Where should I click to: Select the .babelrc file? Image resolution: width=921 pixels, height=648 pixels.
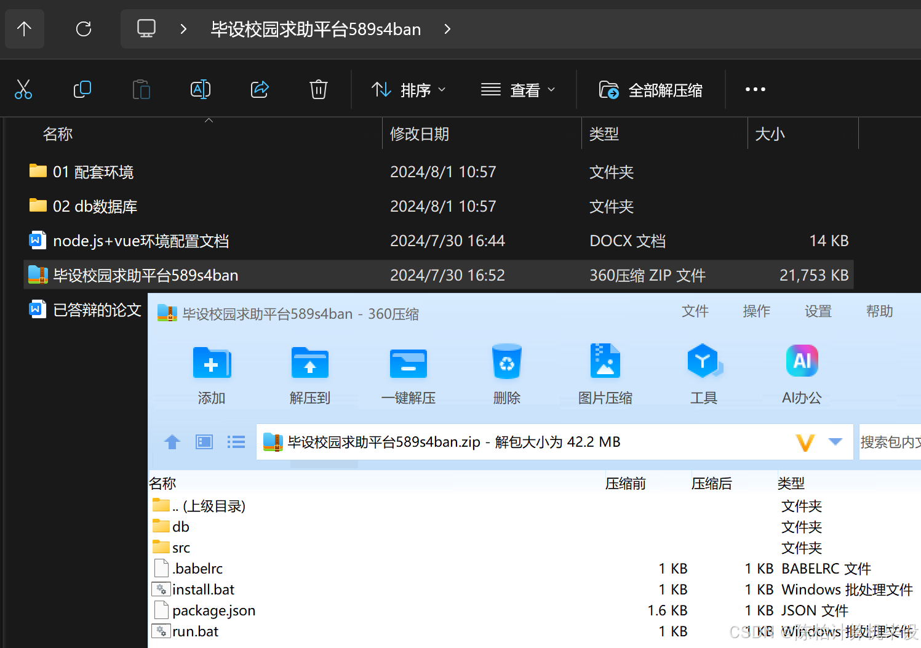pyautogui.click(x=188, y=569)
